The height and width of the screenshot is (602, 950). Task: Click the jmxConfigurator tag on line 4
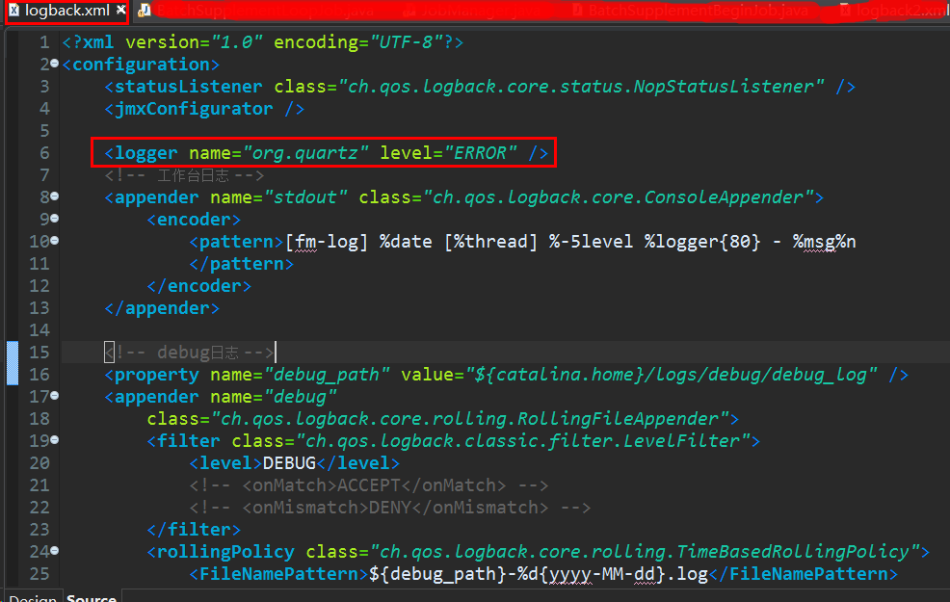click(204, 109)
